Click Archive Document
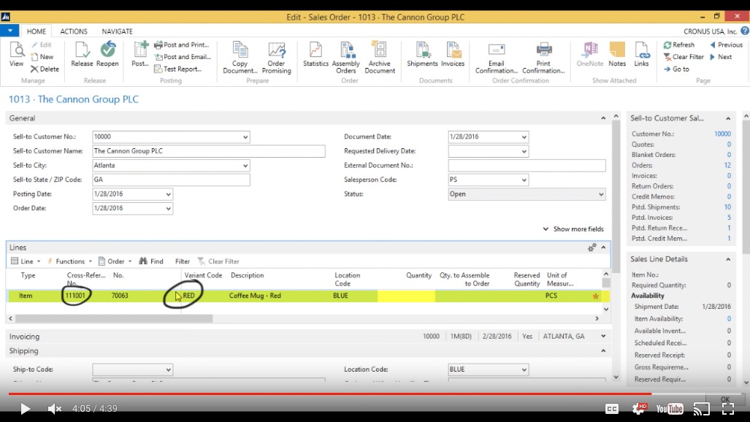This screenshot has height=422, width=750. point(380,58)
